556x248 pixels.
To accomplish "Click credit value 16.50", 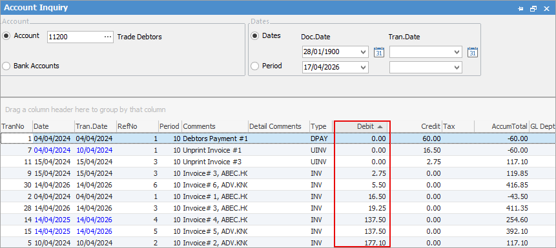I will (x=431, y=150).
